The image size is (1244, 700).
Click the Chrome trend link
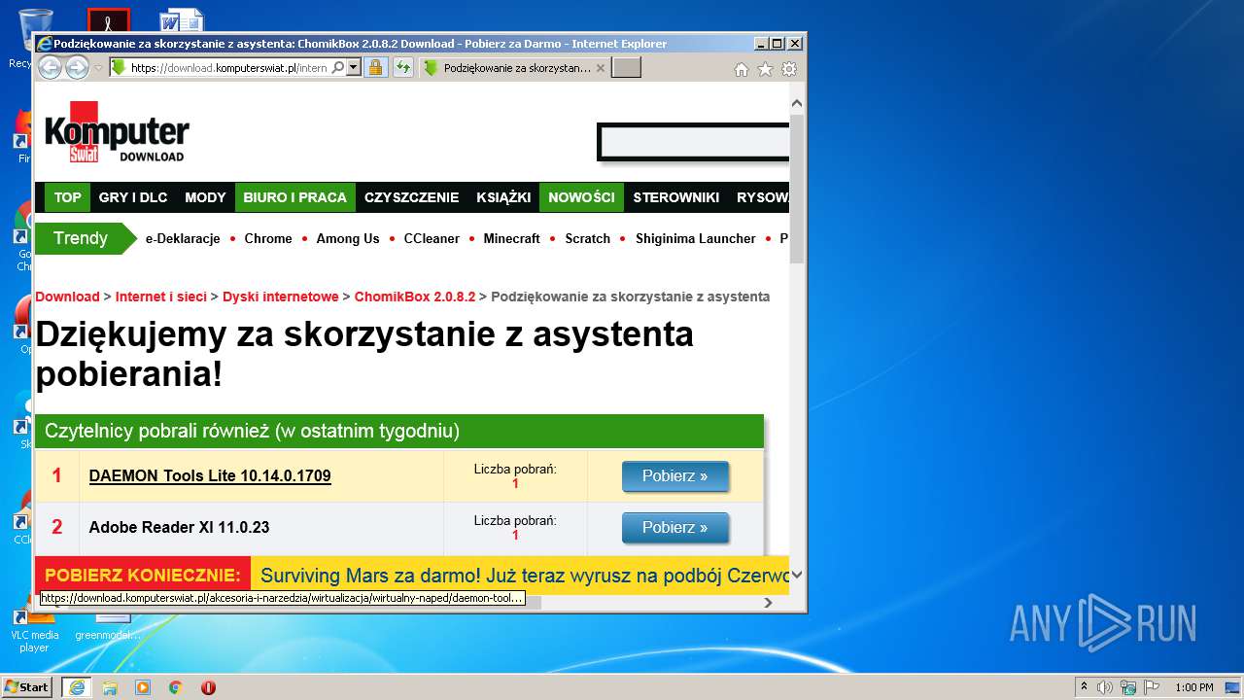point(268,238)
